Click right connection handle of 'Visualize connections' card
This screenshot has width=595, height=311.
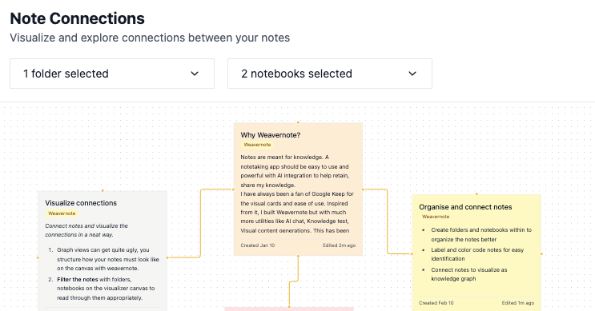(x=167, y=257)
